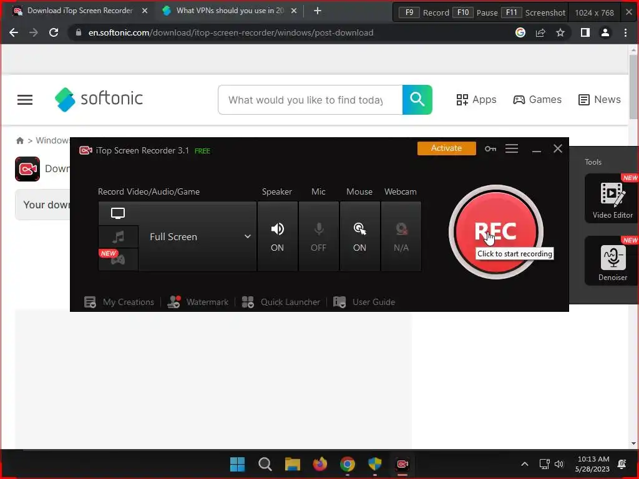Show hidden system tray icons

coord(524,464)
